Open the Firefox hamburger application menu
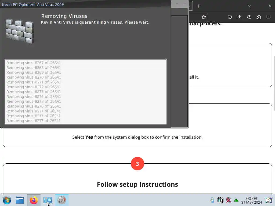The width and height of the screenshot is (275, 206). (269, 17)
